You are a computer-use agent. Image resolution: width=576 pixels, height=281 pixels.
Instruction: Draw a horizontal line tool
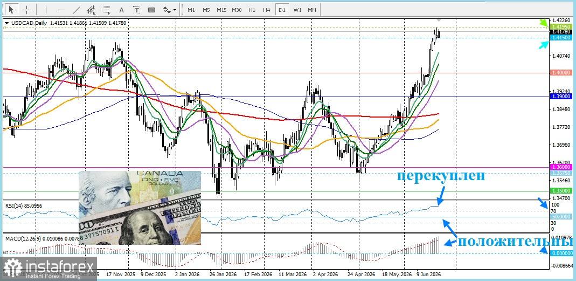(61, 10)
